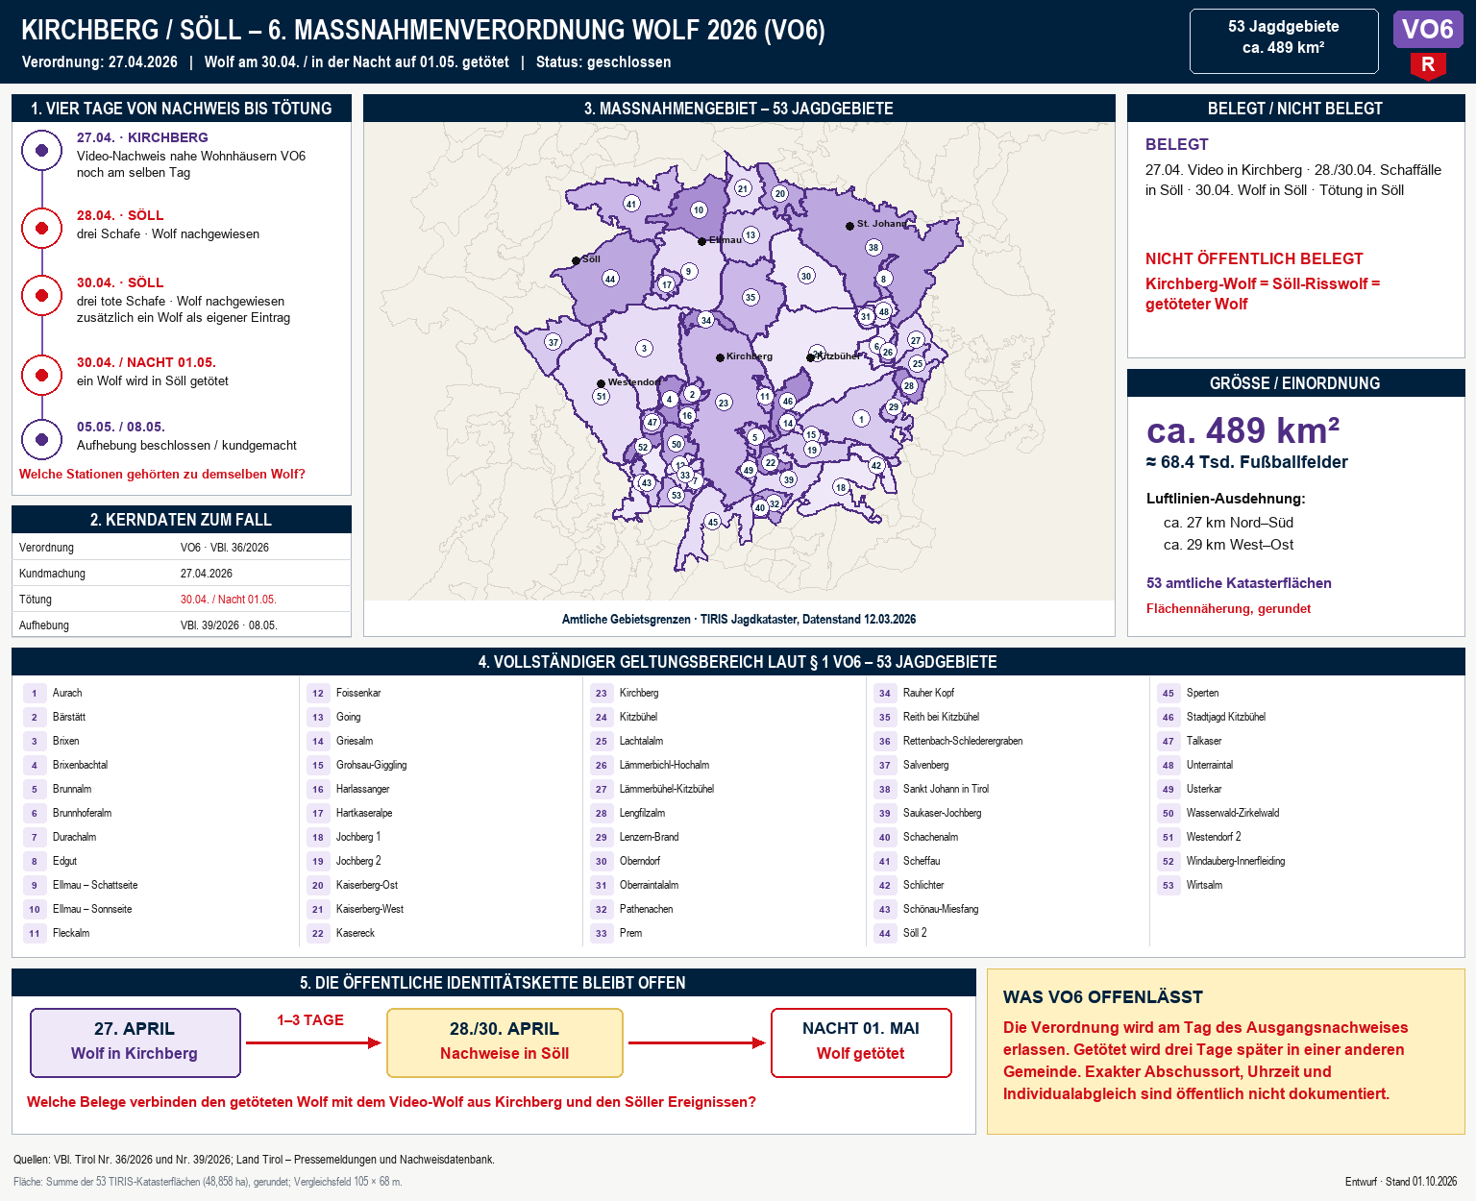Click the 'VO6 · VBl. 36/2026' table value
Screen dimensions: 1476x1201
pos(225,548)
